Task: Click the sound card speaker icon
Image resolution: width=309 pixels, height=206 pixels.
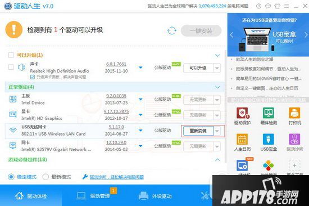Action: (21, 68)
